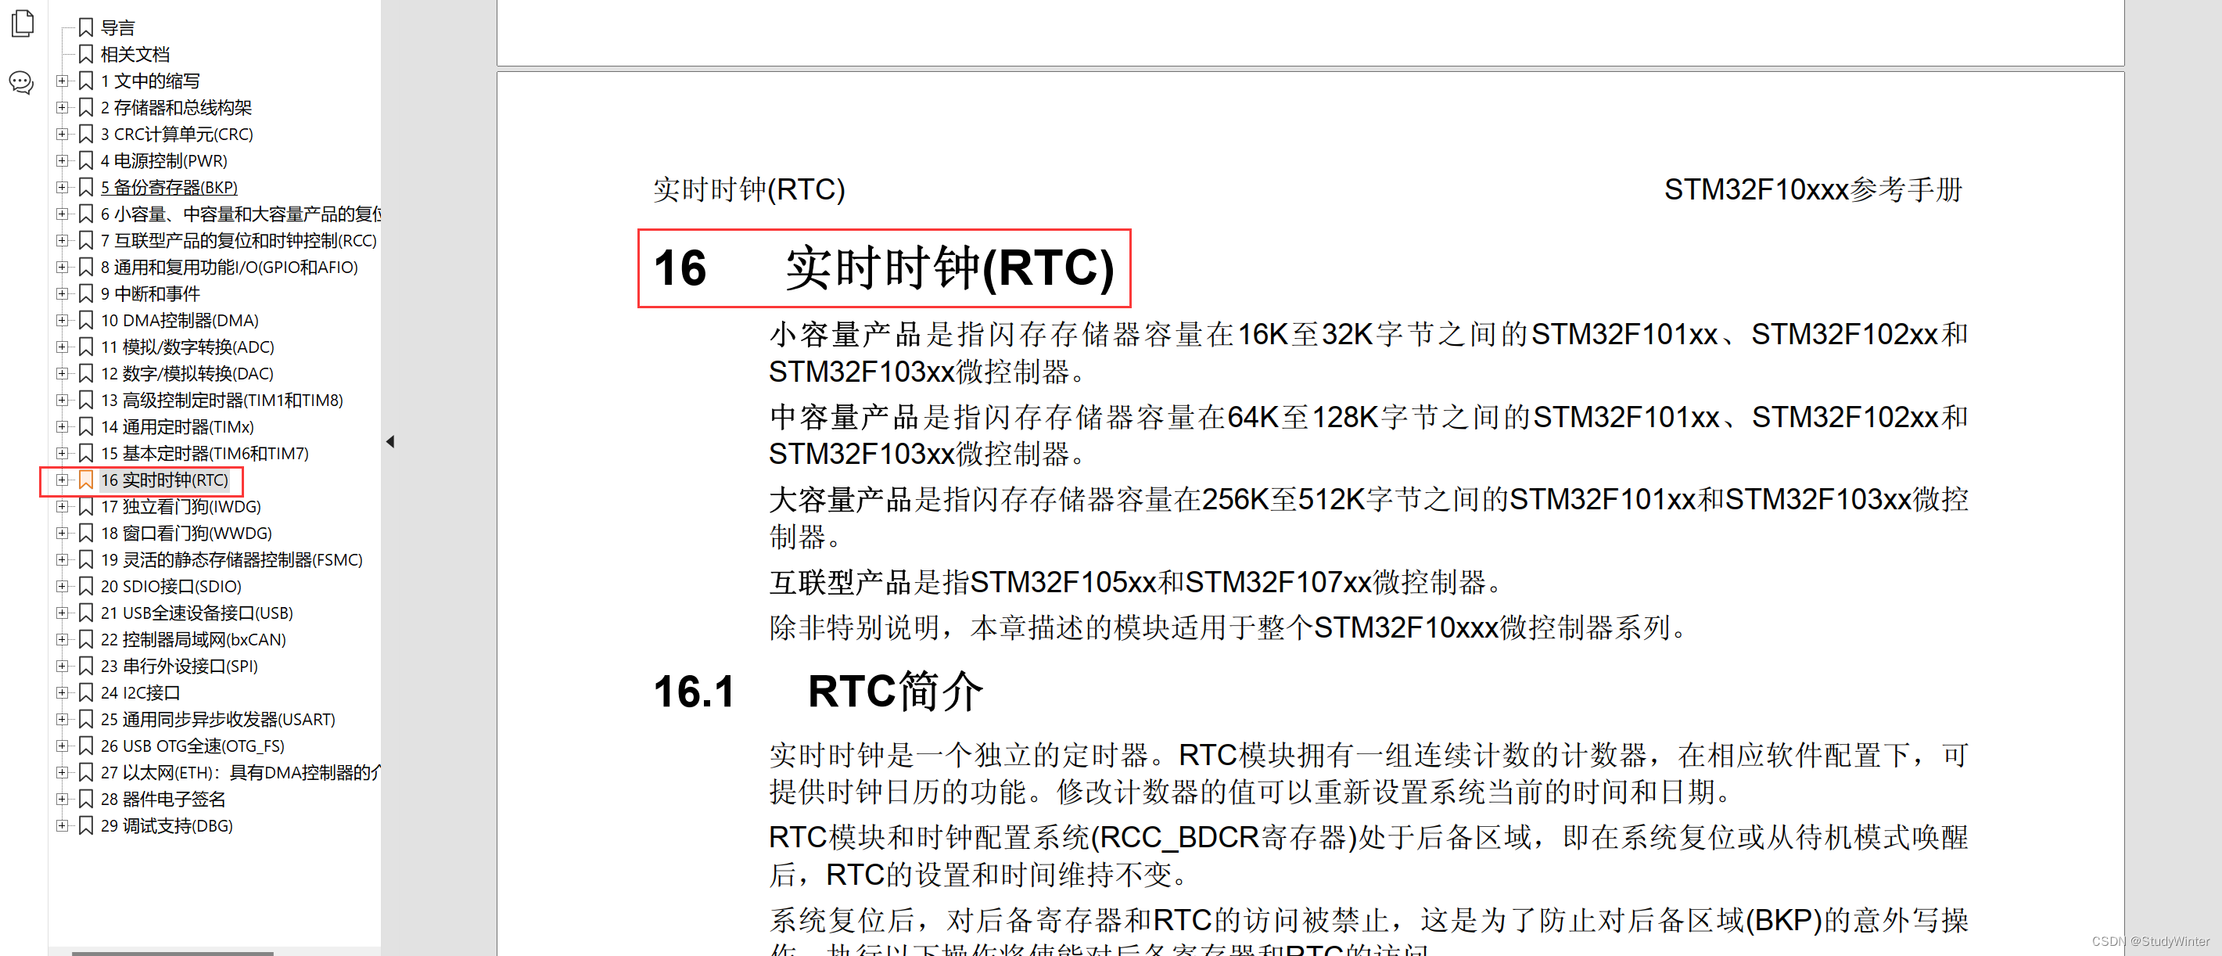This screenshot has height=956, width=2222.
Task: Click bookmark icon of 1 文中的缩写
Action: point(85,81)
